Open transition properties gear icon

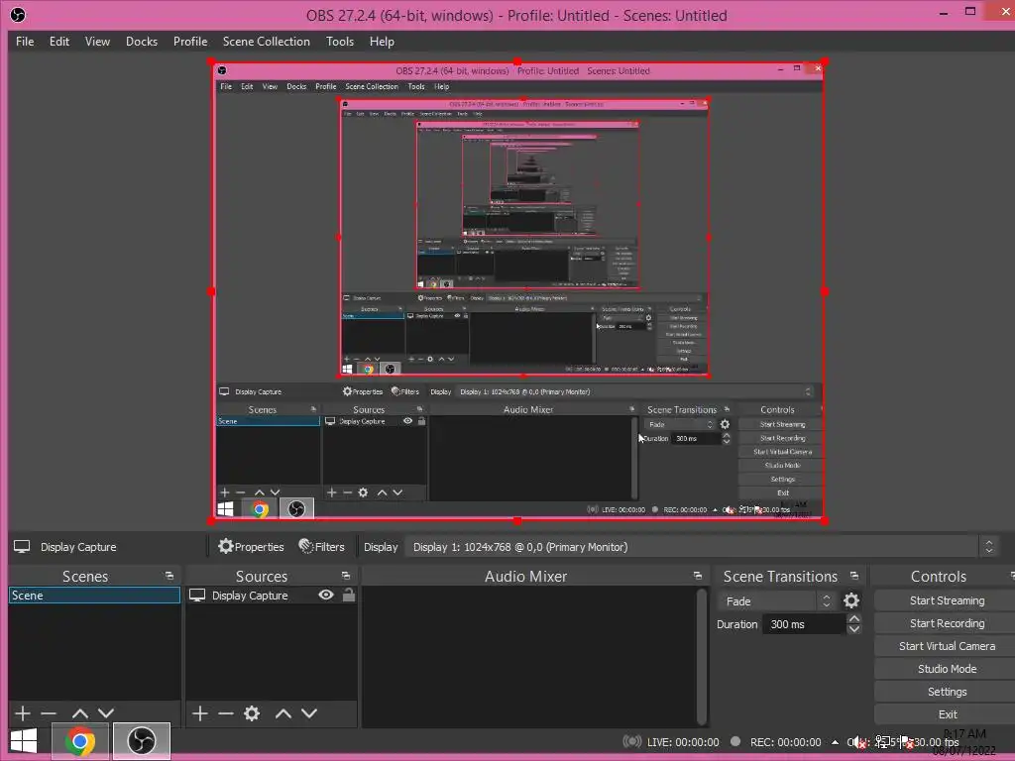[851, 601]
